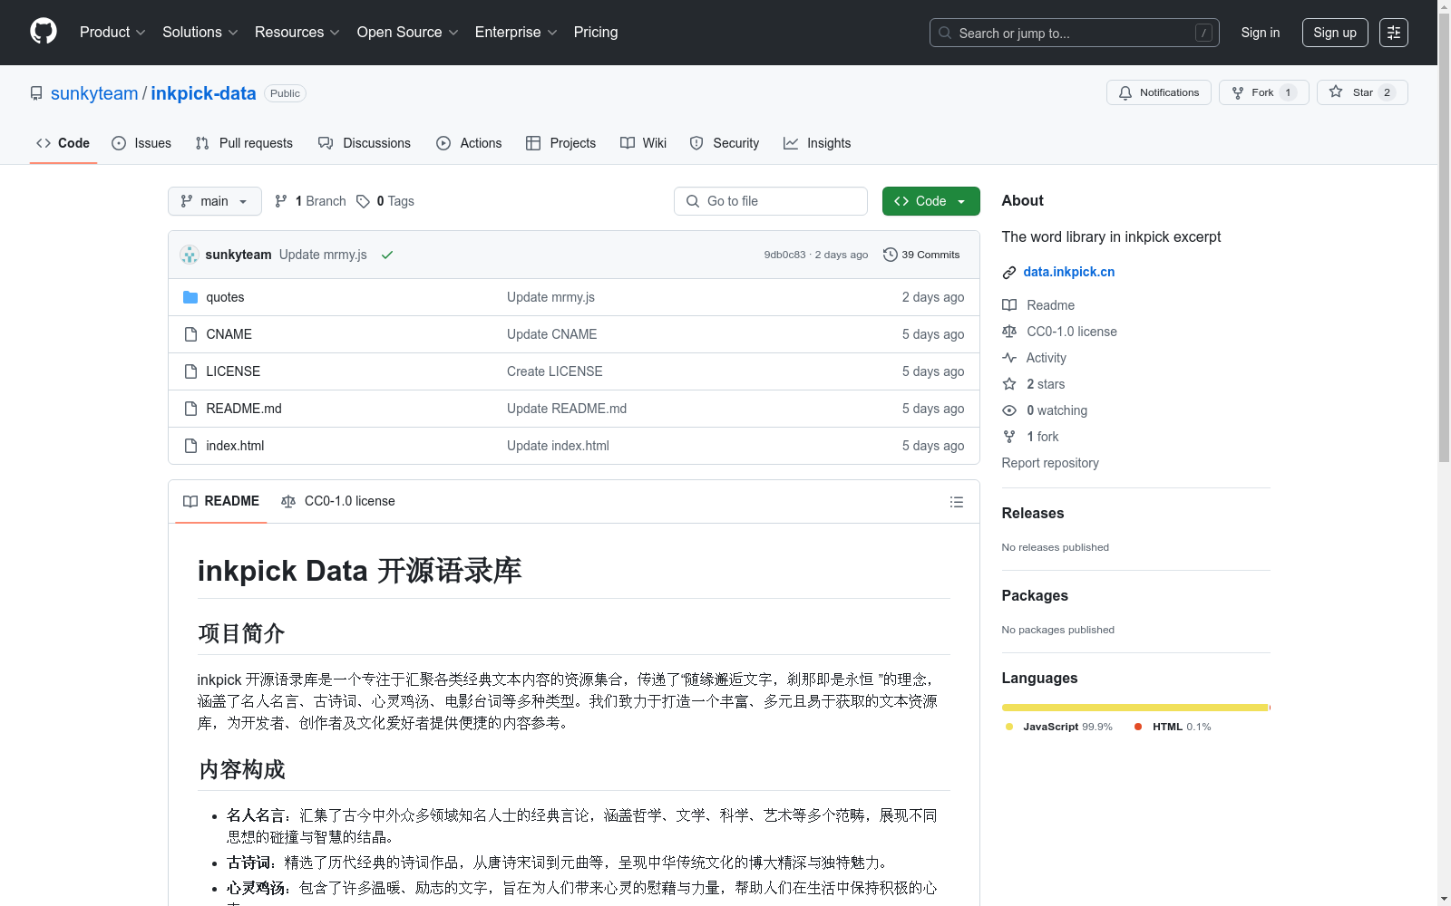Switch to the Projects tab
Viewport: 1451px width, 906px height.
pyautogui.click(x=560, y=143)
